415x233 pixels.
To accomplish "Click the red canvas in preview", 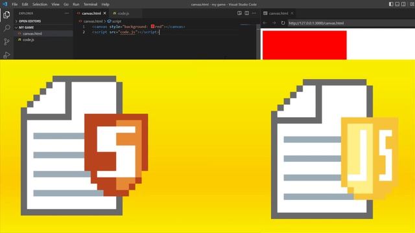I will pos(305,45).
